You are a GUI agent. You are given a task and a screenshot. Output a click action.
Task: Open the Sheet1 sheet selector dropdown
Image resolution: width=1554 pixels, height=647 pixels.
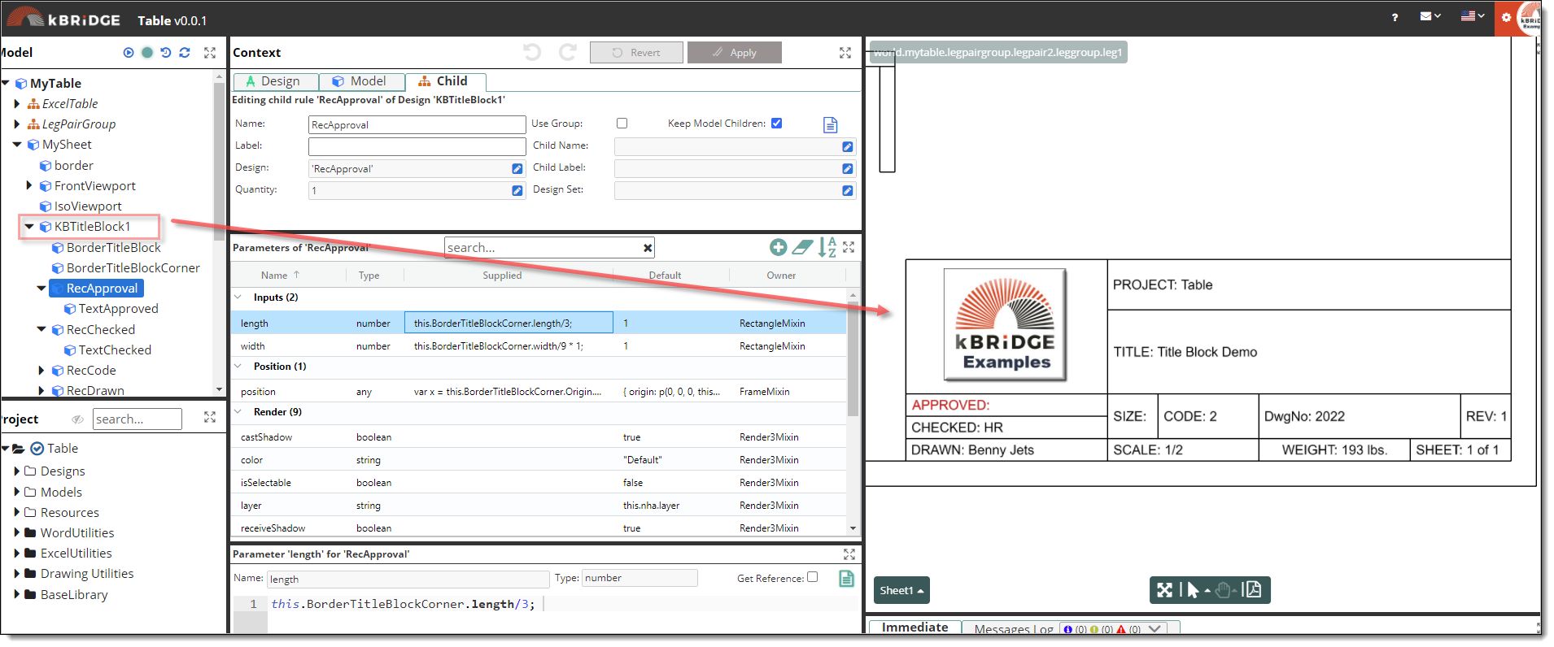coord(901,591)
